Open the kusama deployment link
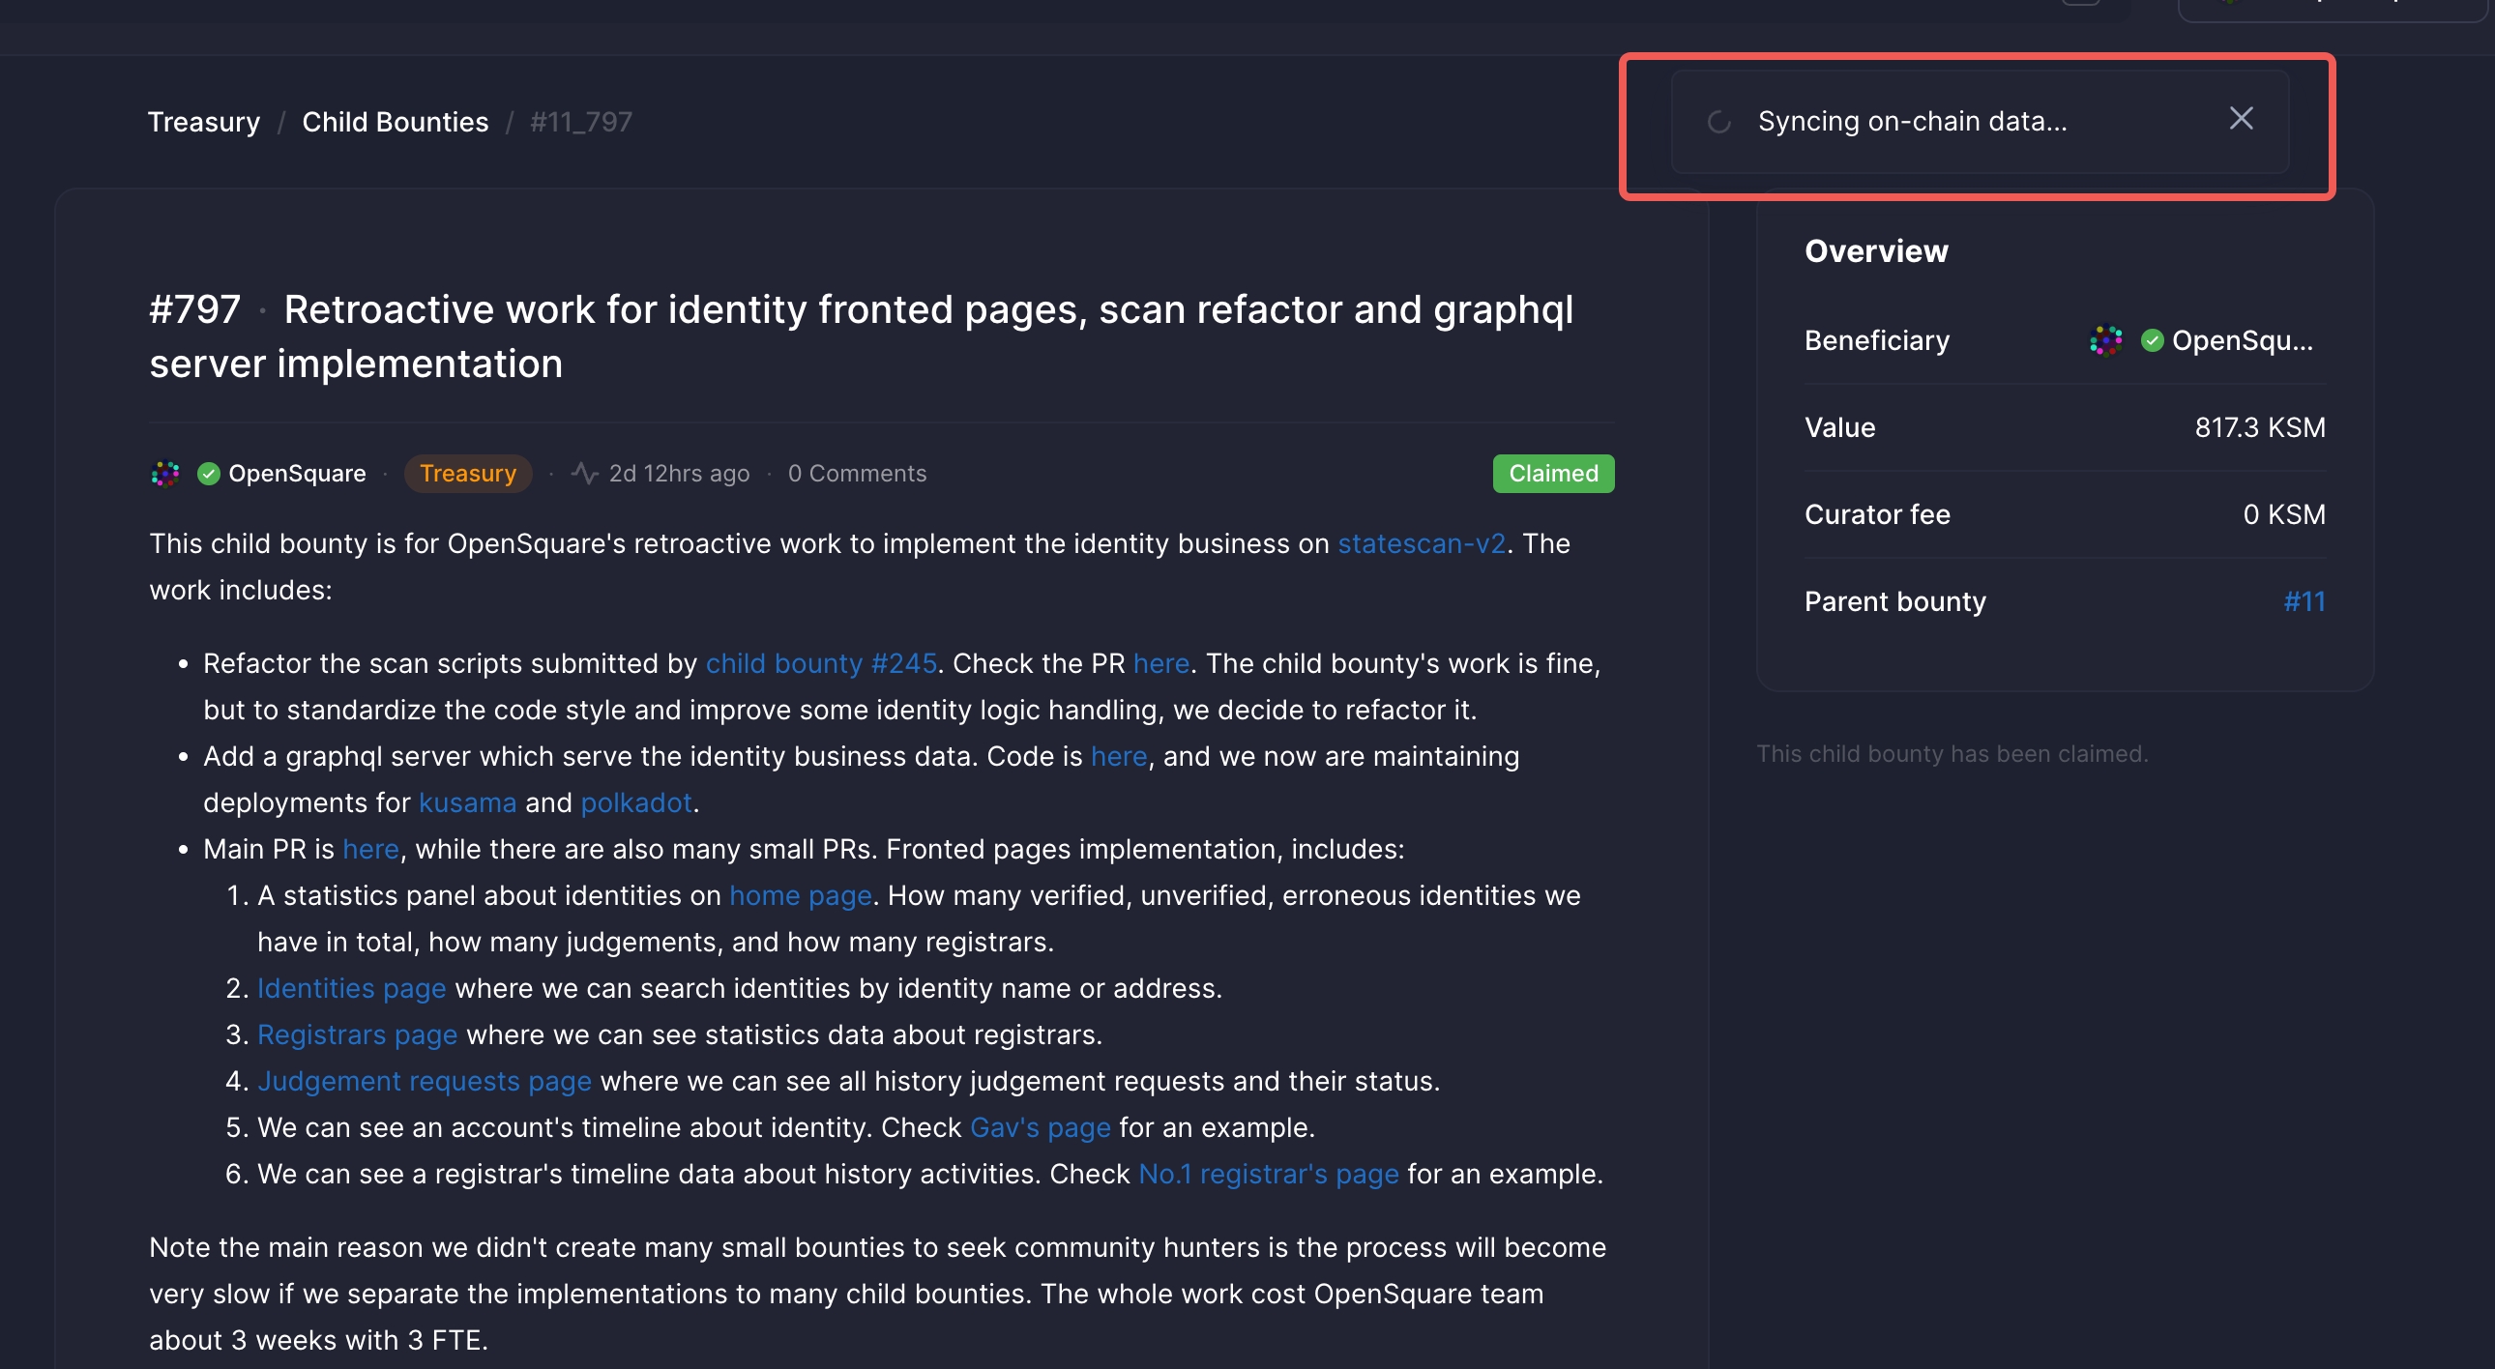2495x1369 pixels. point(468,802)
